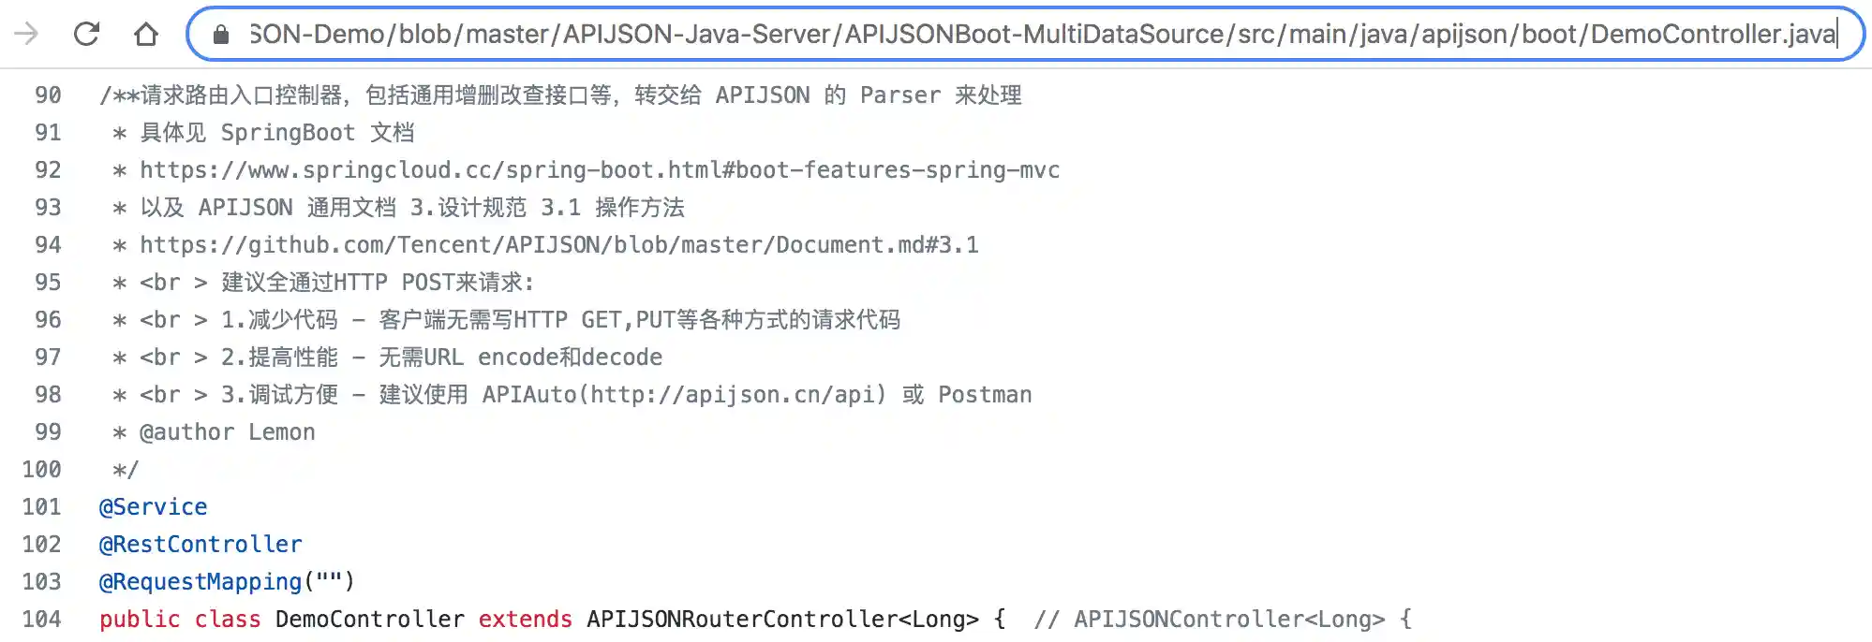Viewport: 1872px width, 642px height.
Task: Select line number 92
Action: point(48,170)
